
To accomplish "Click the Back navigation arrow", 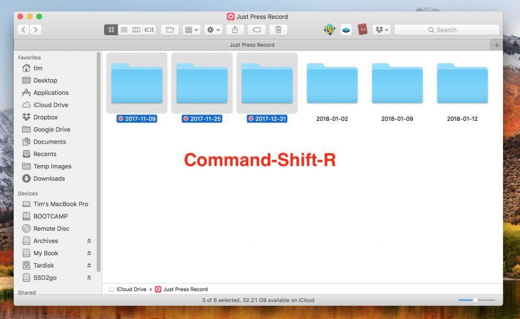I will (24, 30).
